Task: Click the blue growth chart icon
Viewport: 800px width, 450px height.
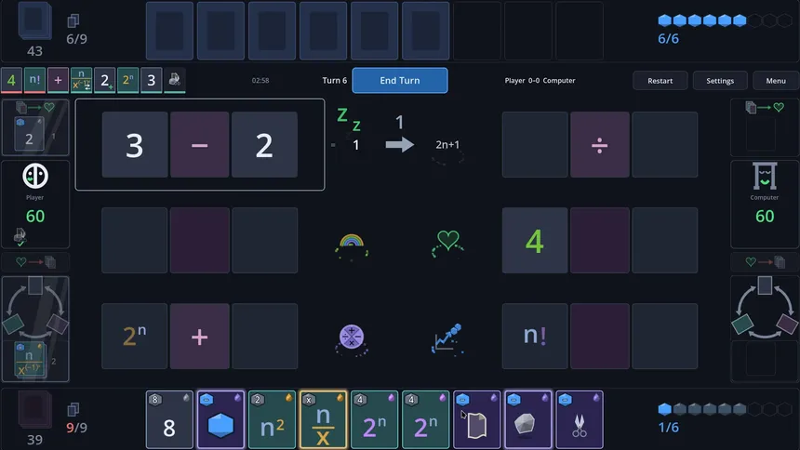Action: (x=447, y=337)
